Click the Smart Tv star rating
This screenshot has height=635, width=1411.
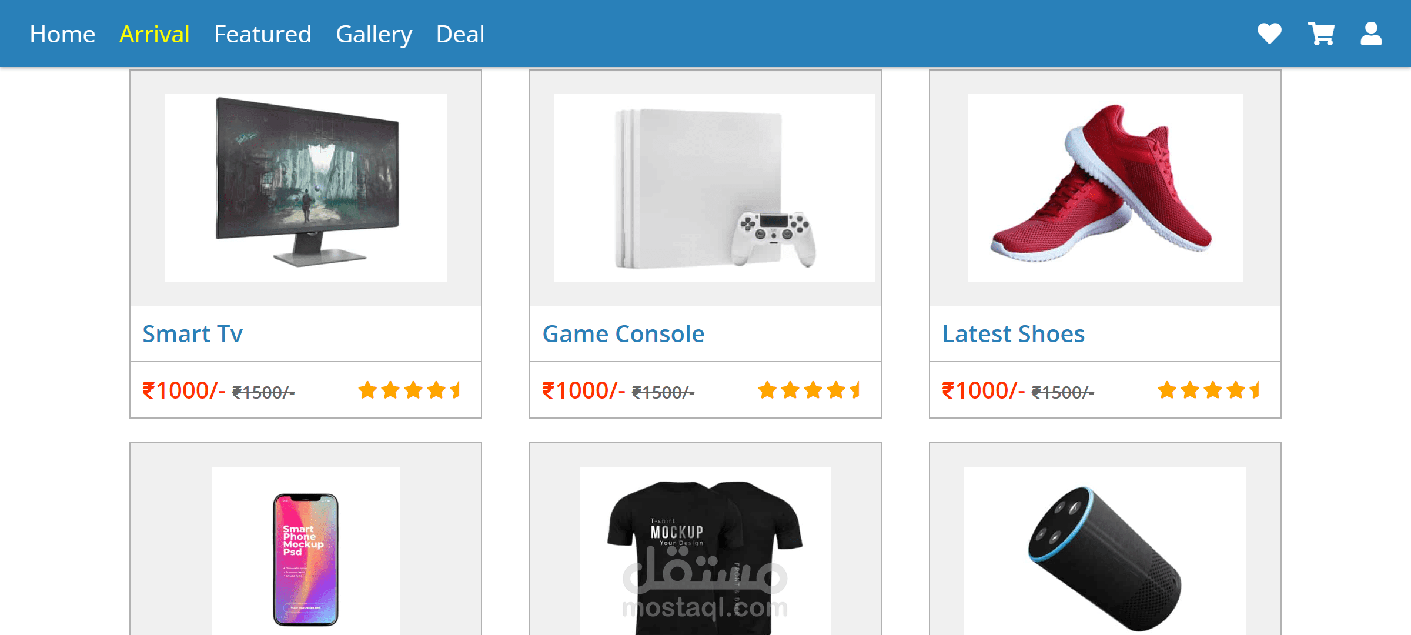[410, 390]
